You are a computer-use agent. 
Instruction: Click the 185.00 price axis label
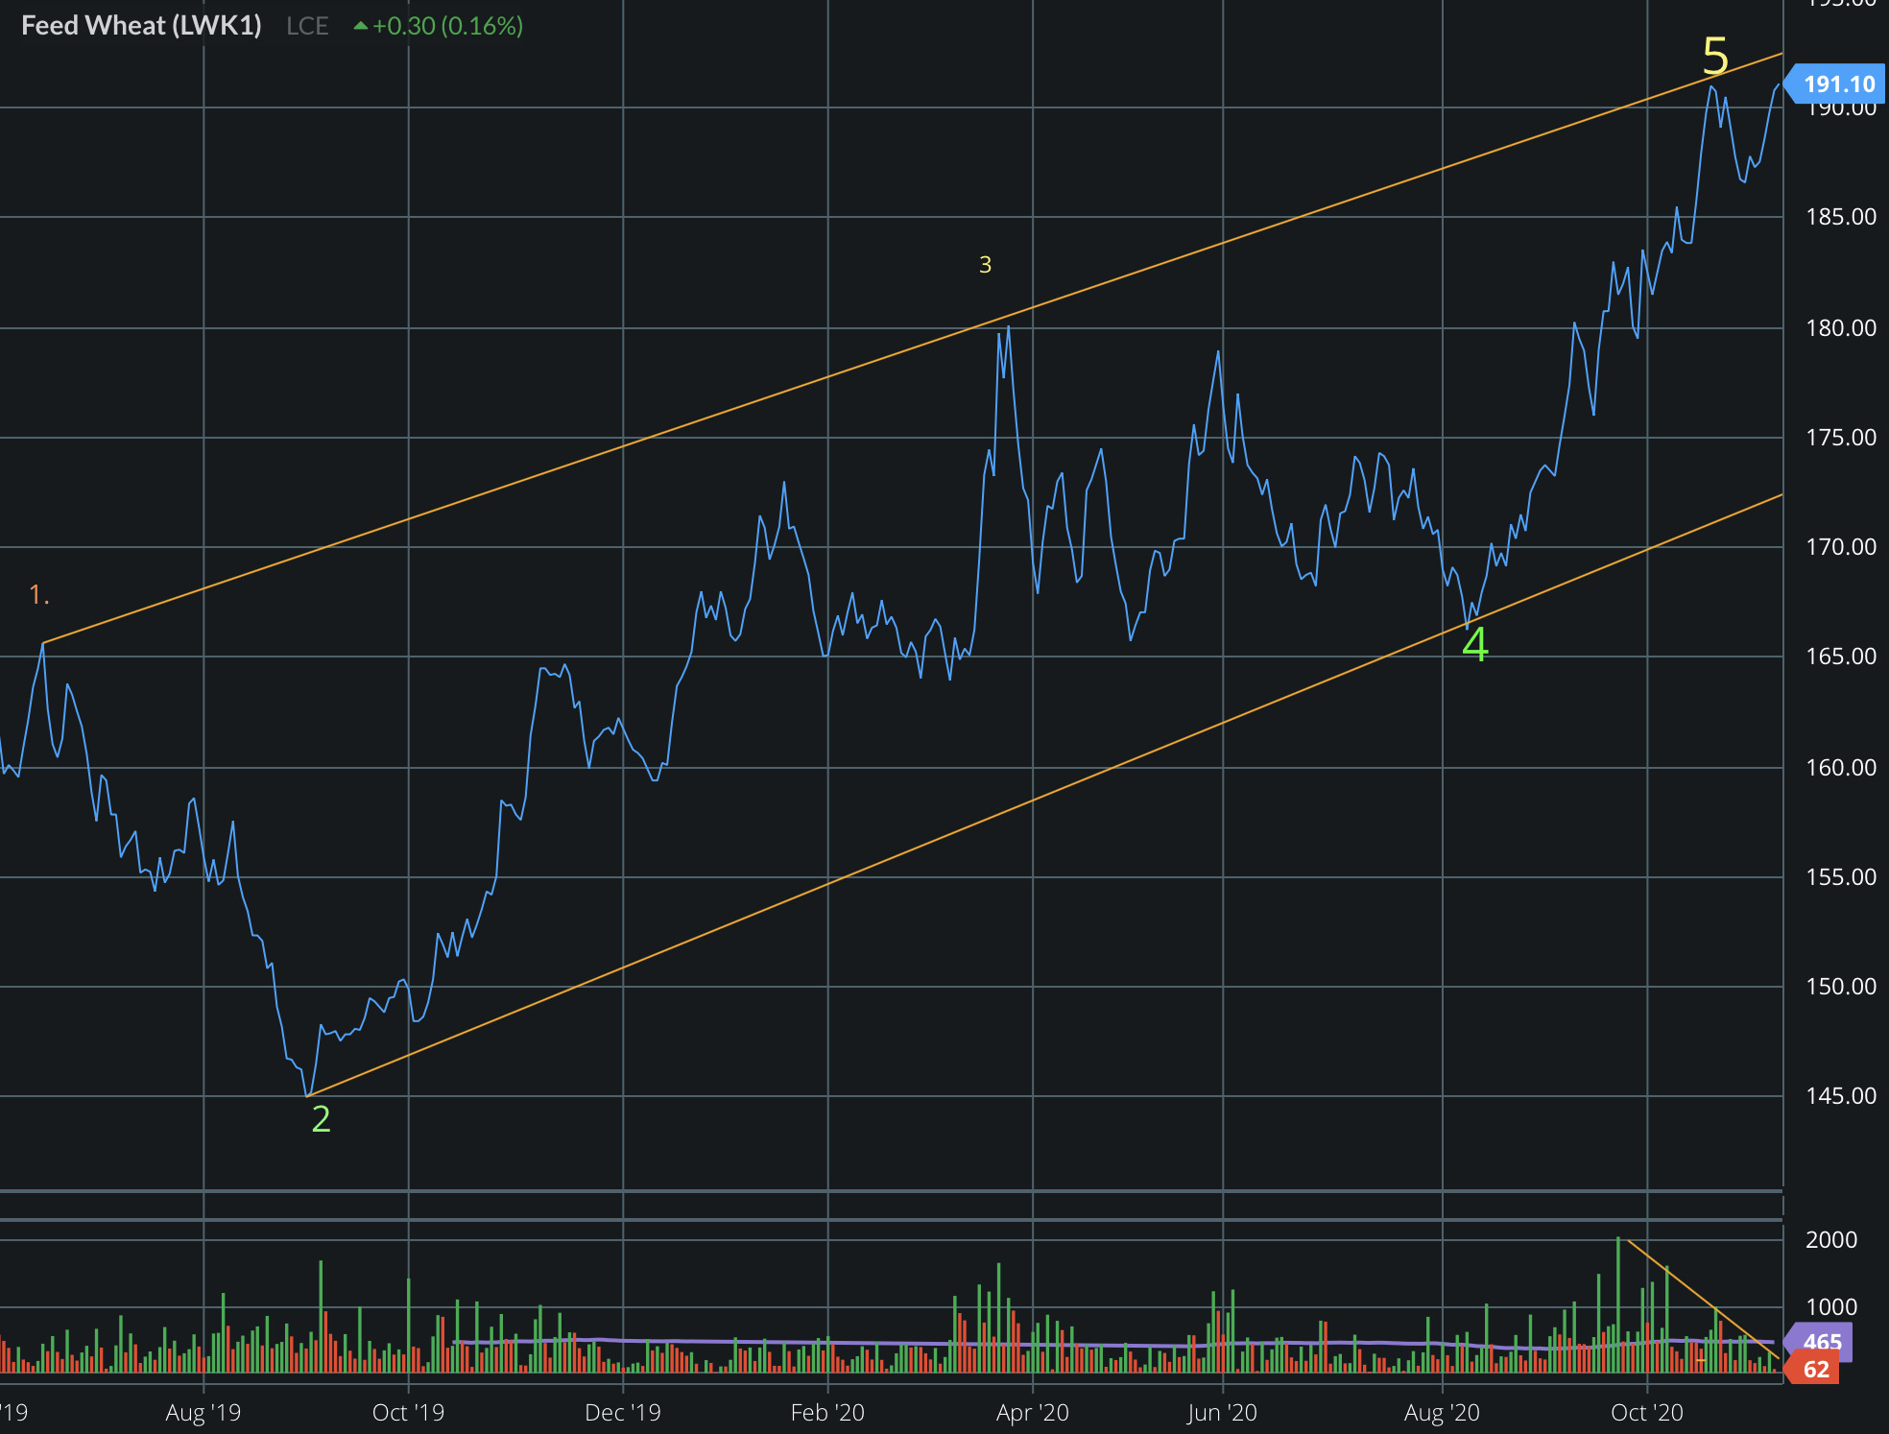pos(1841,217)
